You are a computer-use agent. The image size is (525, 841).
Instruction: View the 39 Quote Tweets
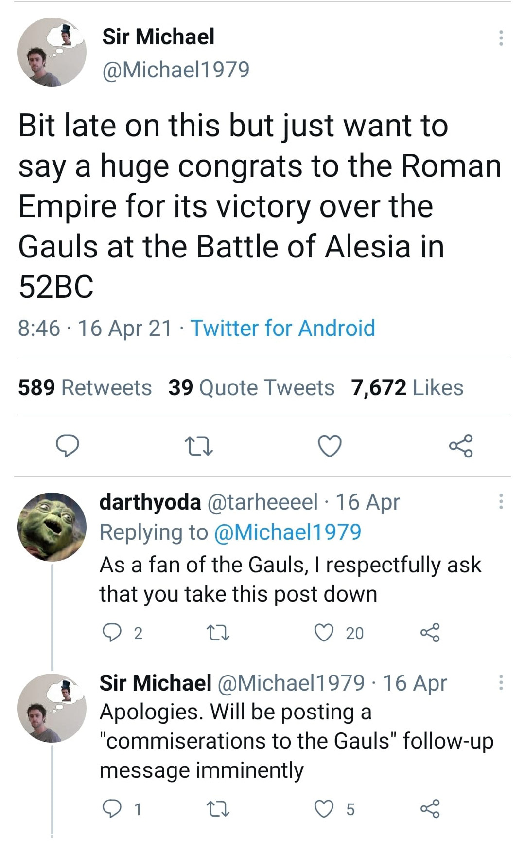tap(251, 388)
